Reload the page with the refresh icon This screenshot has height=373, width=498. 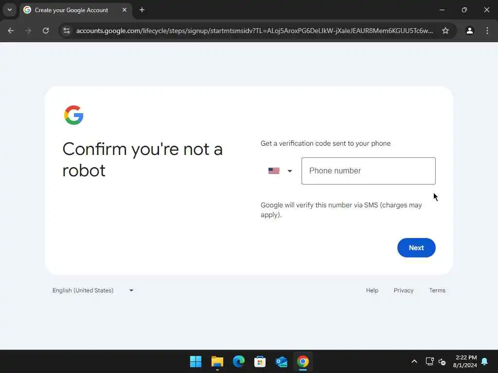(46, 31)
